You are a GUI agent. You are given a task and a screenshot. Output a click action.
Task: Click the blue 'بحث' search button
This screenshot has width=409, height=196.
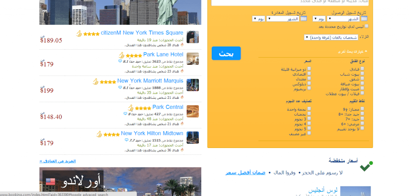coord(226,53)
